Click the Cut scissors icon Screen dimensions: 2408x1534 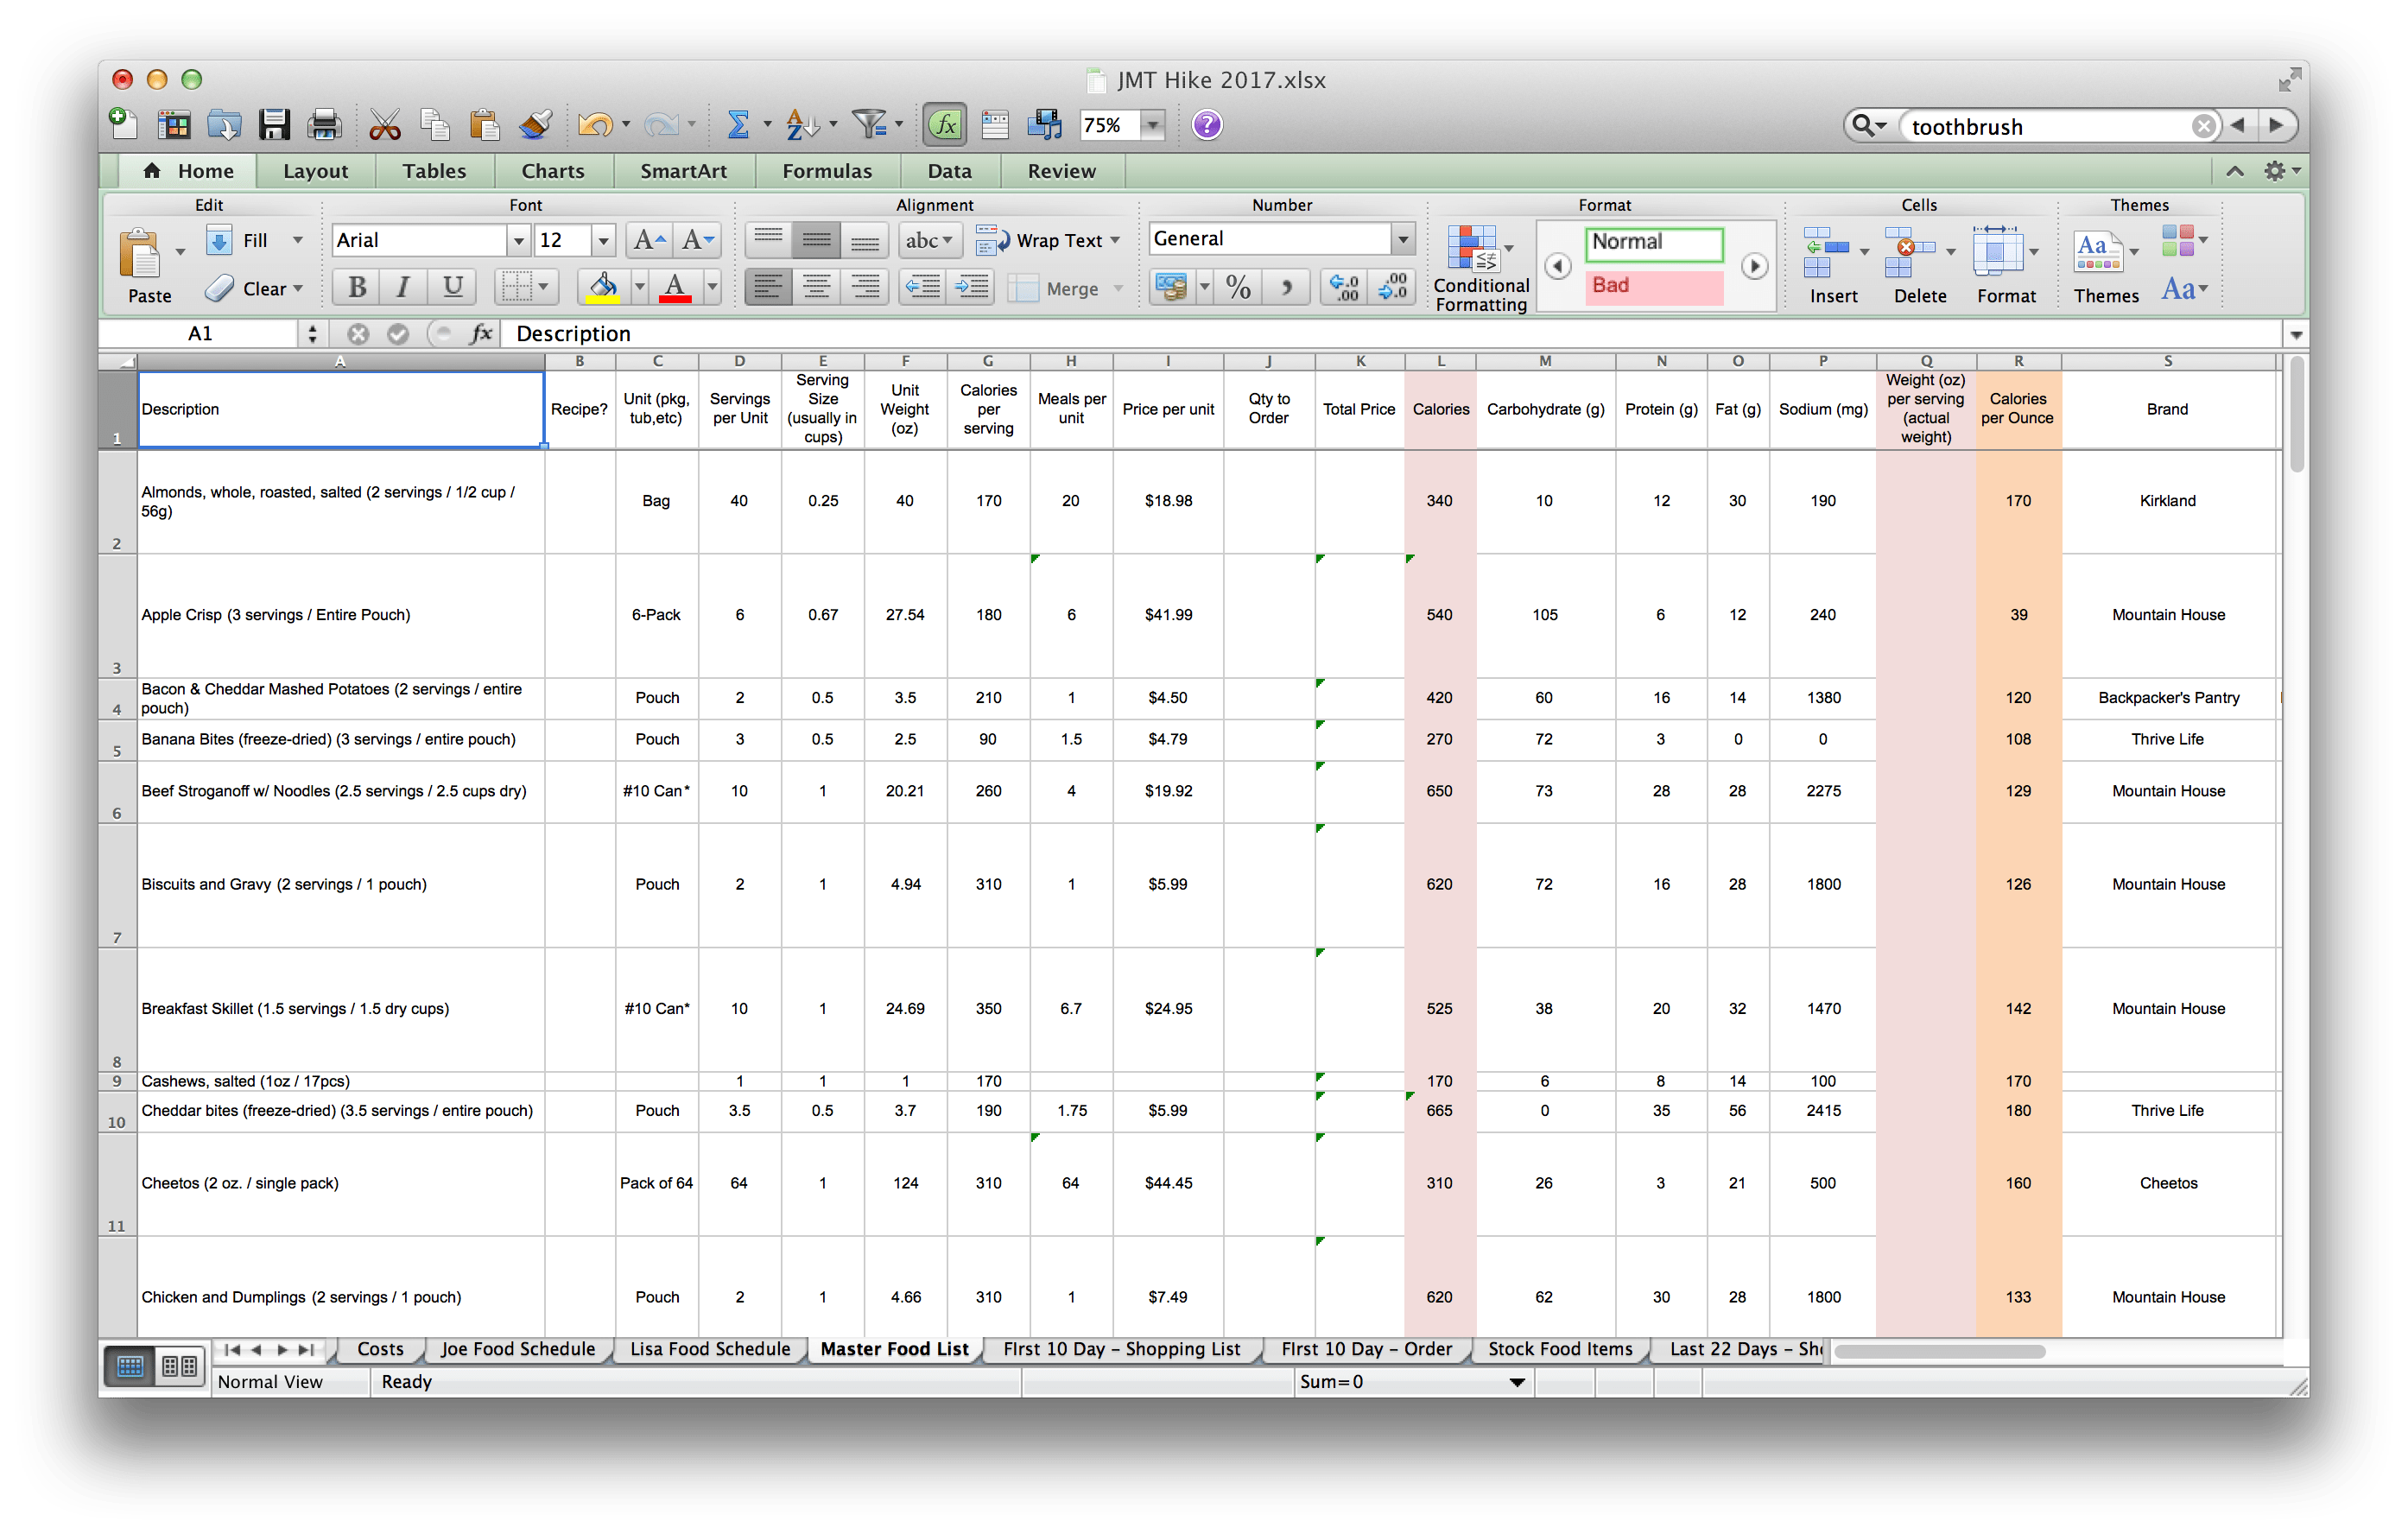click(384, 125)
